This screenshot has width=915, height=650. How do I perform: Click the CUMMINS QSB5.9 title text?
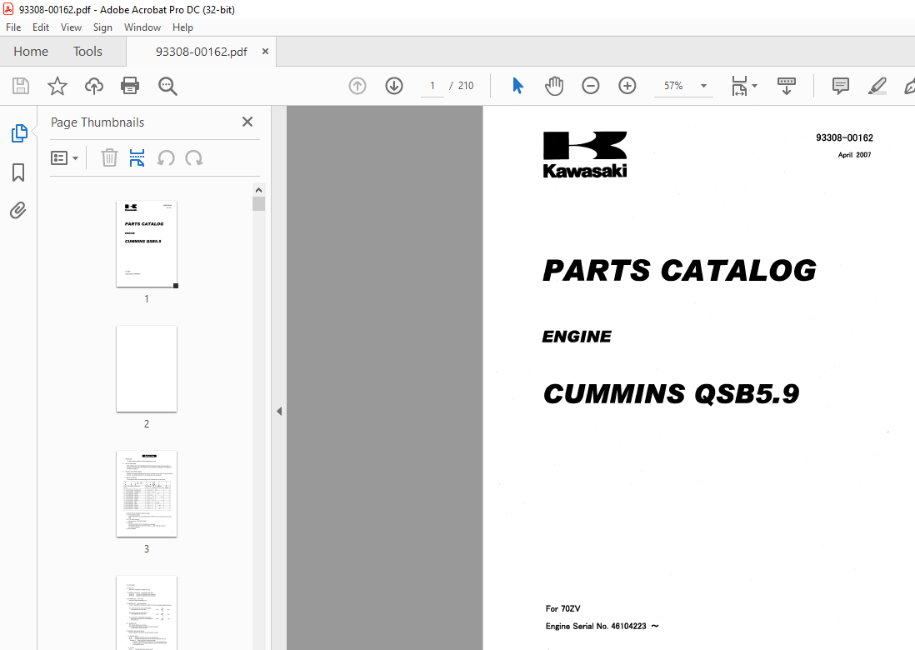(671, 394)
